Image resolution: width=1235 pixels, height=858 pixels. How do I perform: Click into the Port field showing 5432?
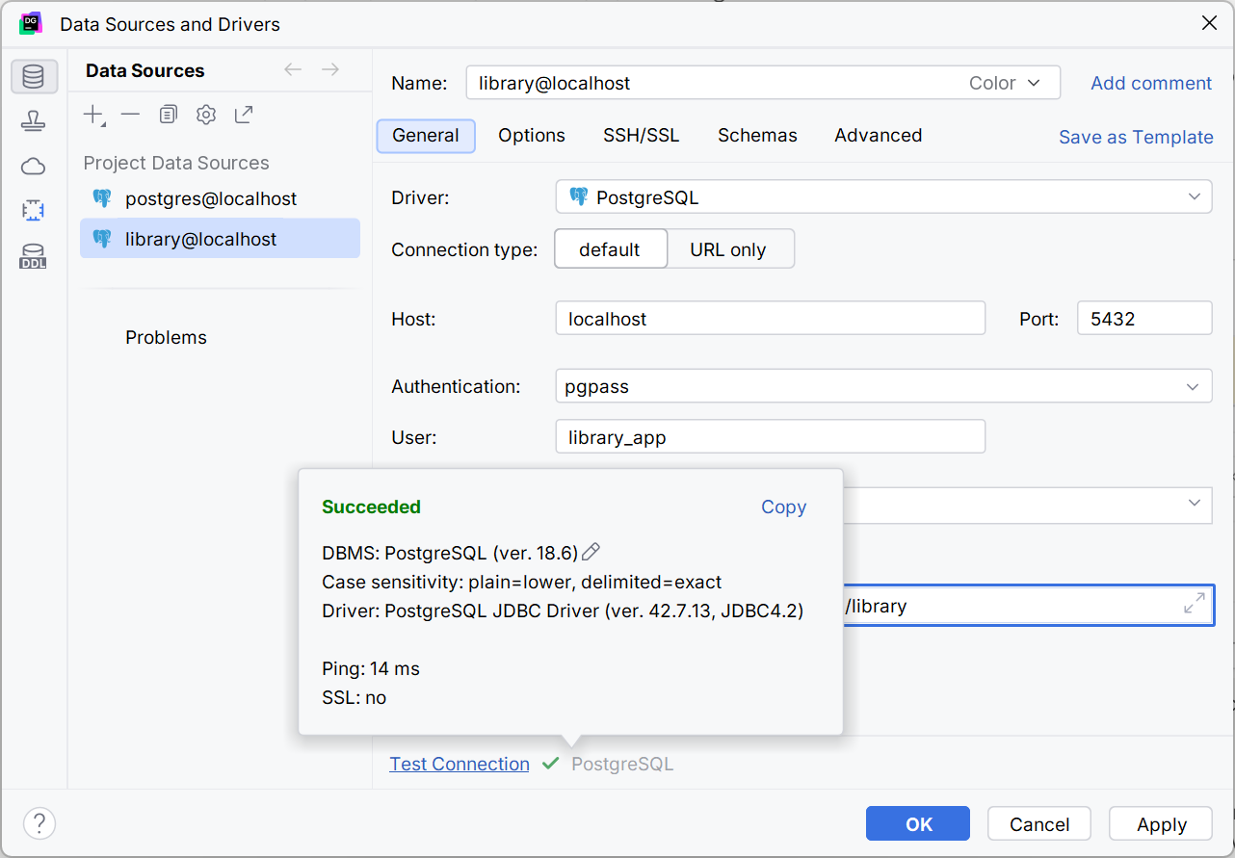1144,319
